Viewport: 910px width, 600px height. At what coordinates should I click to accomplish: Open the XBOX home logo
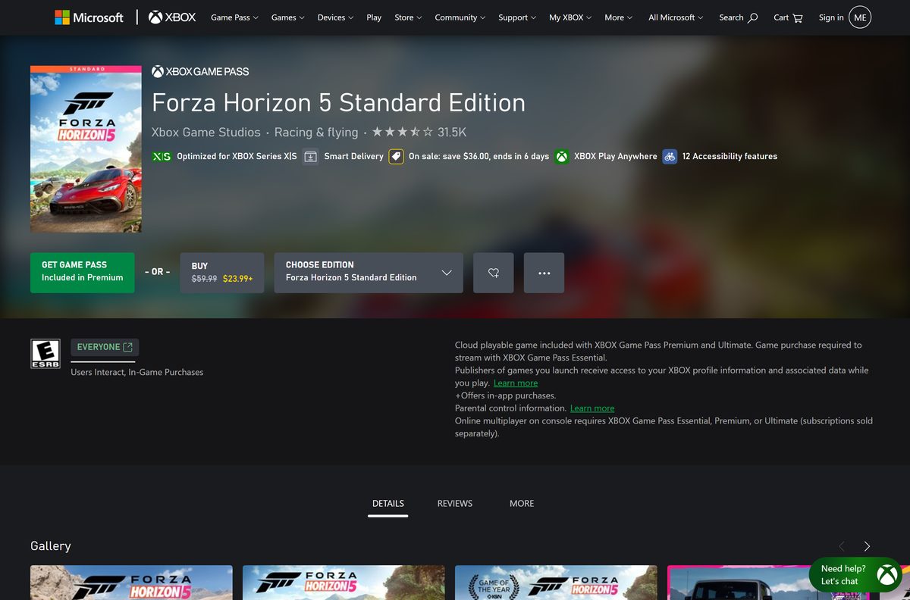(x=172, y=17)
